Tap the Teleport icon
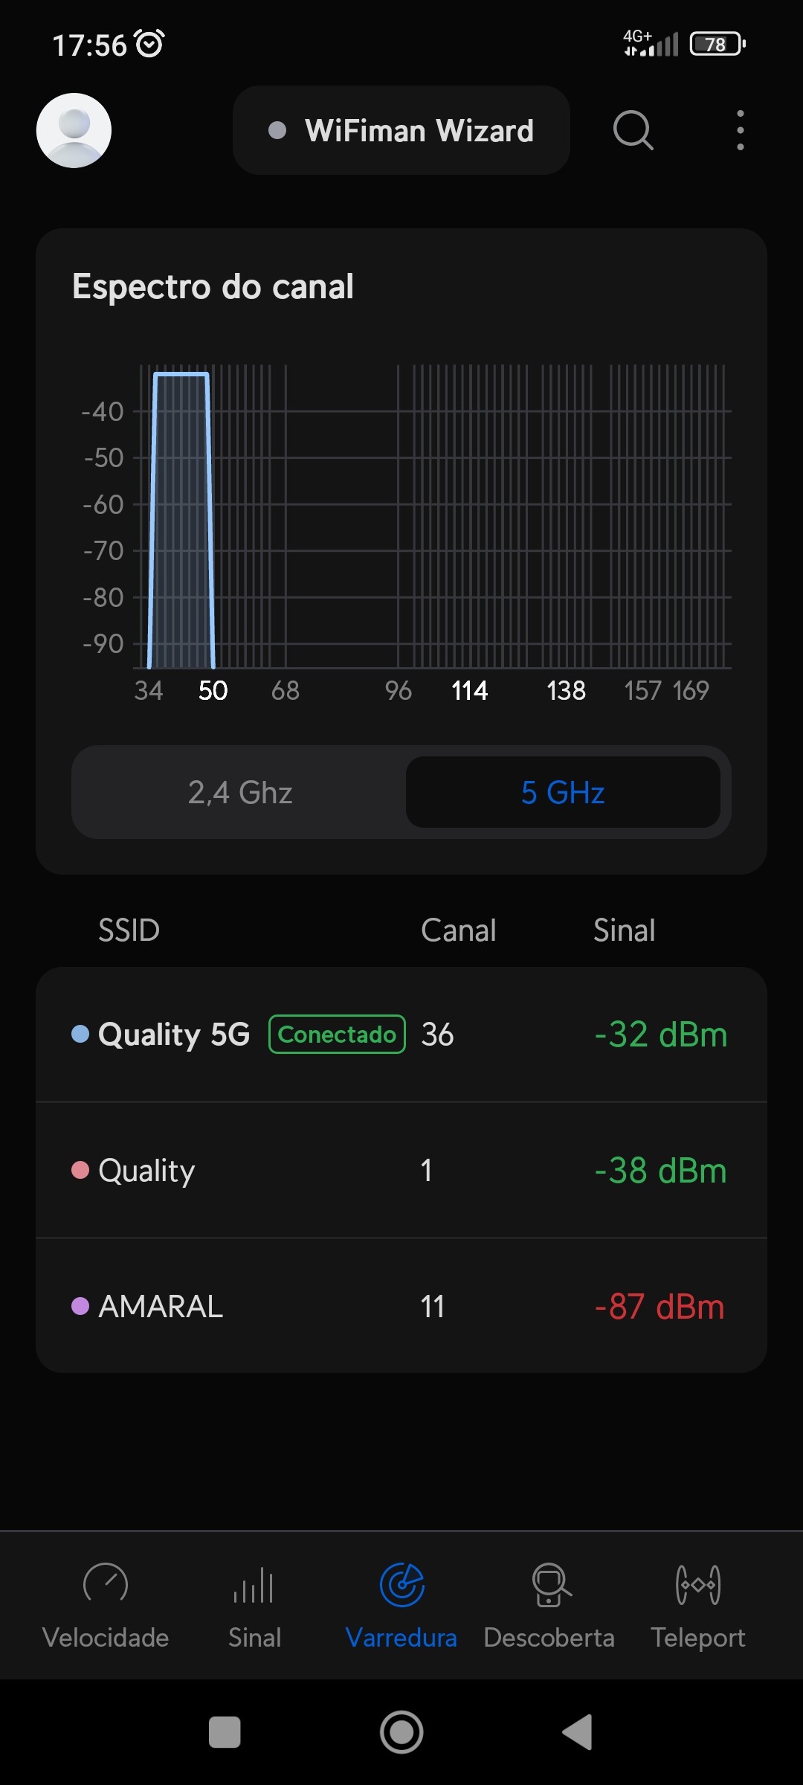Screen dimensions: 803x1785 (697, 1585)
